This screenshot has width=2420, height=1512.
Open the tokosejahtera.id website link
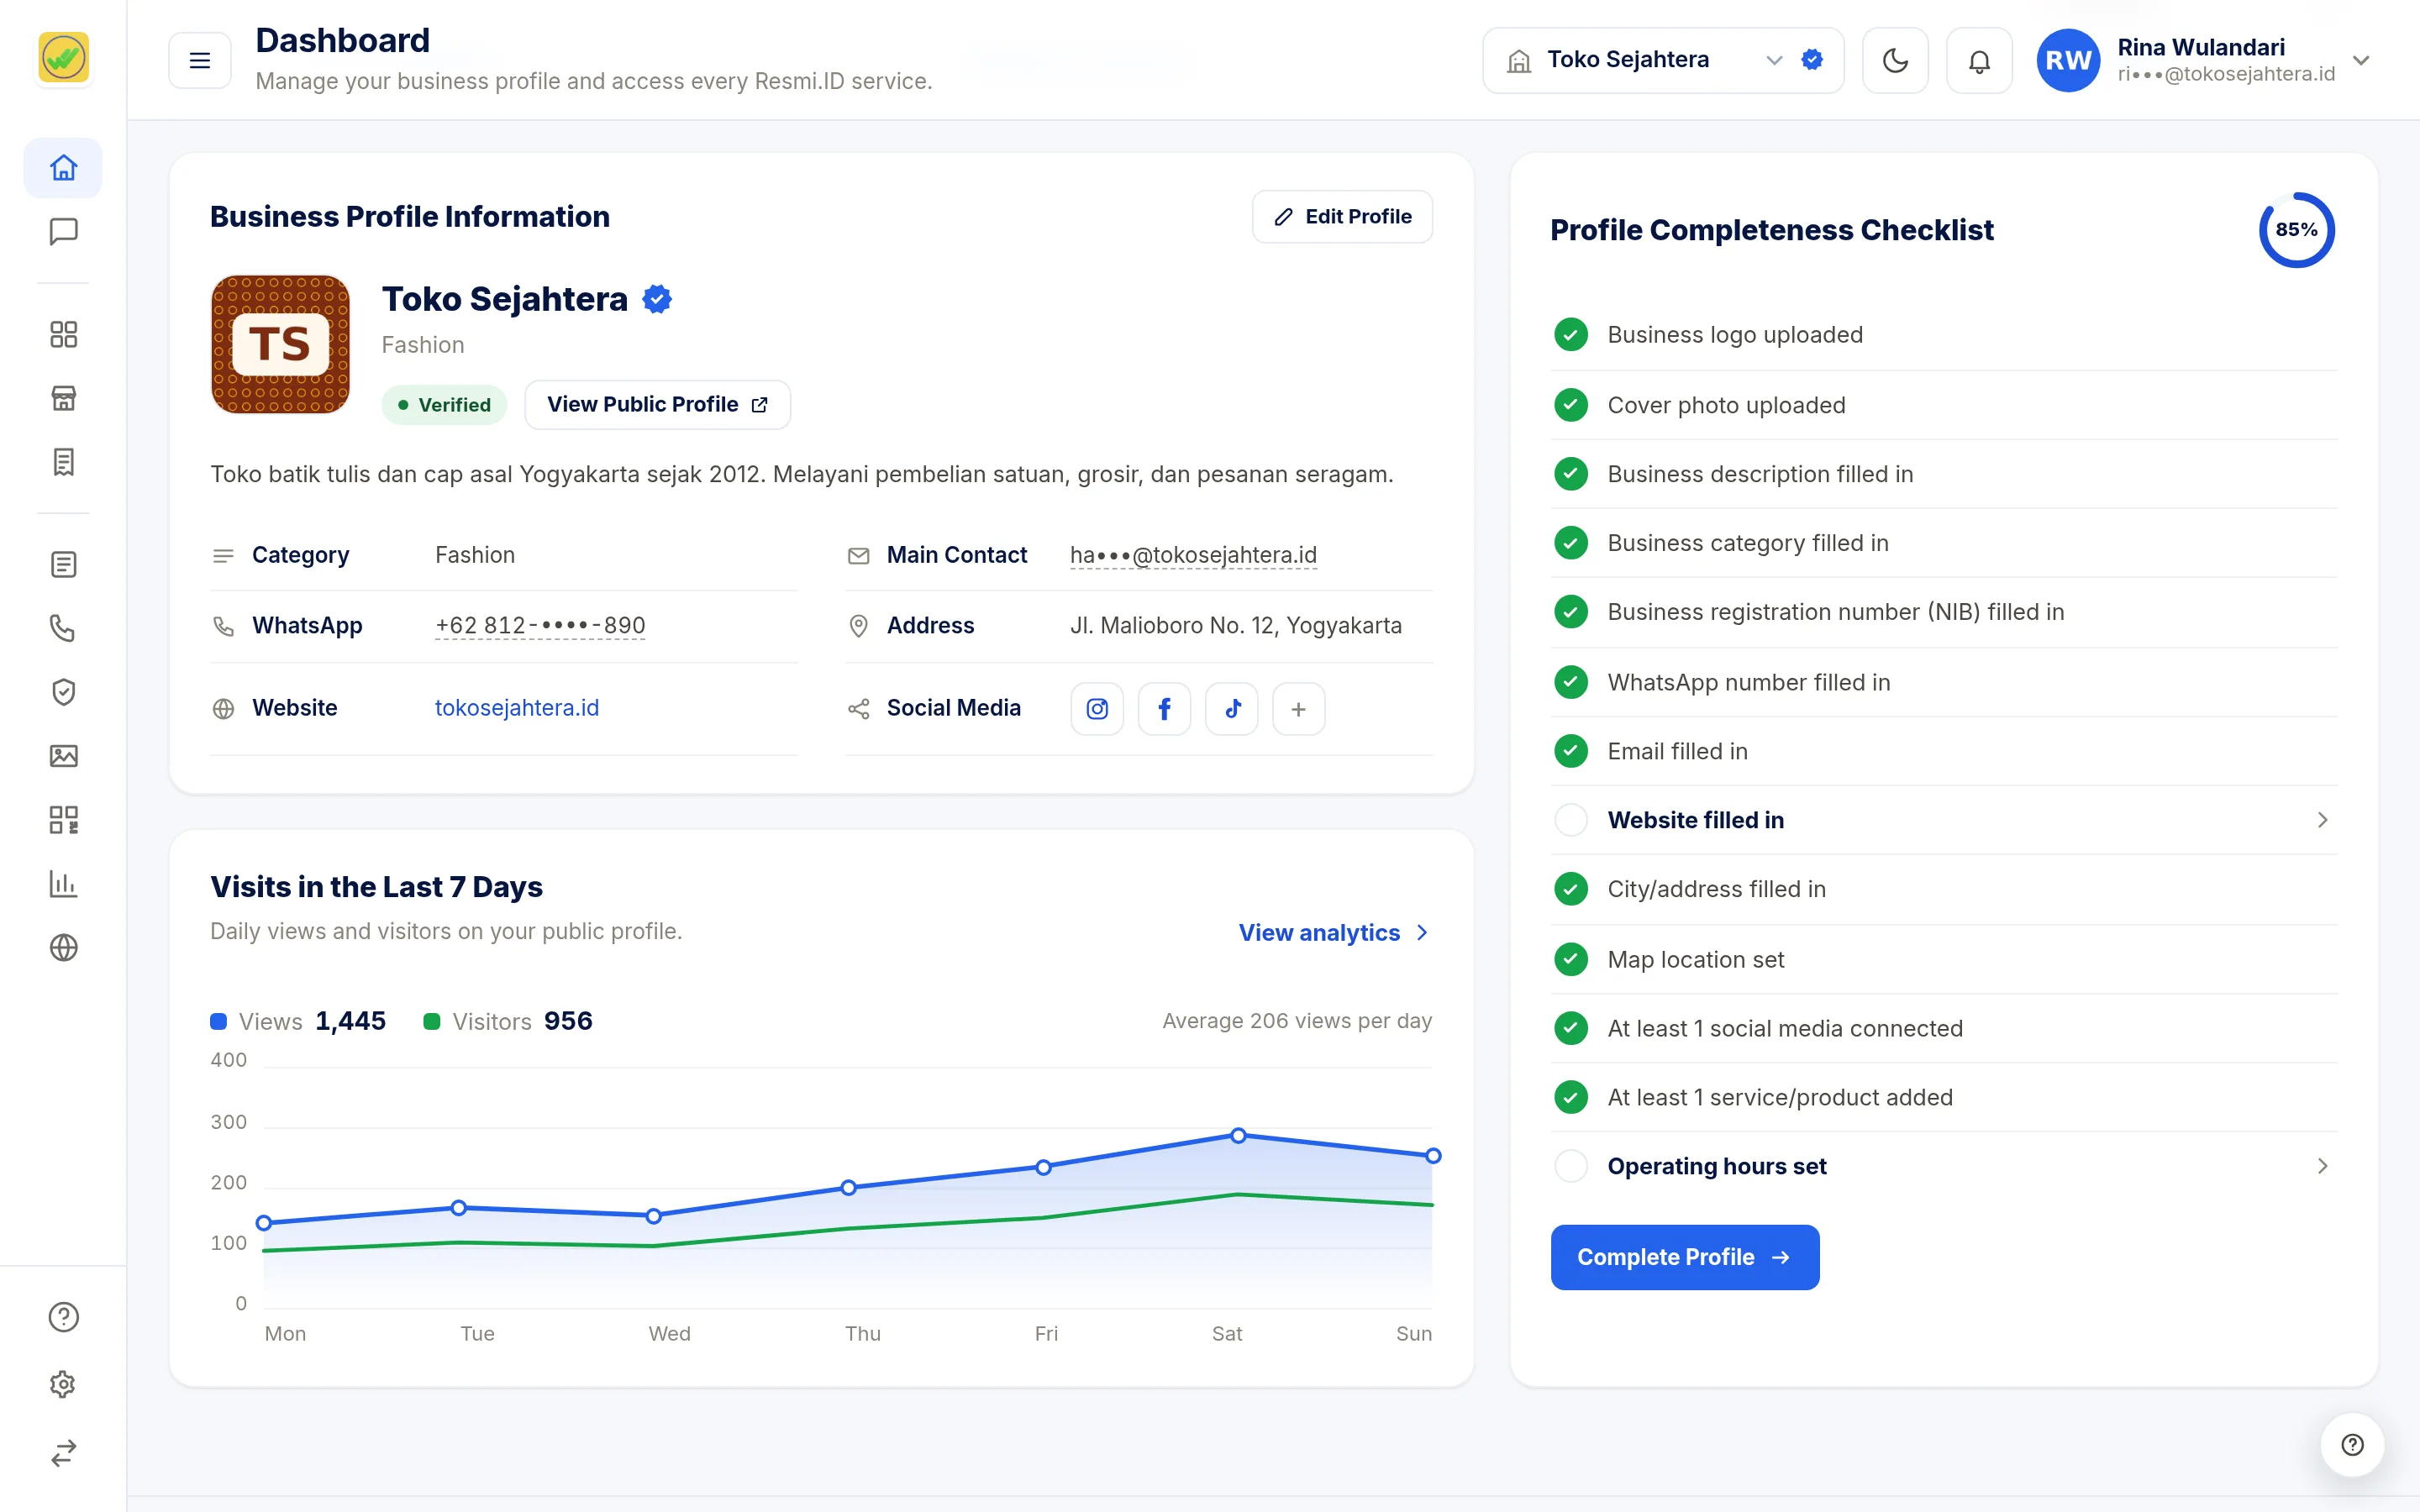517,708
